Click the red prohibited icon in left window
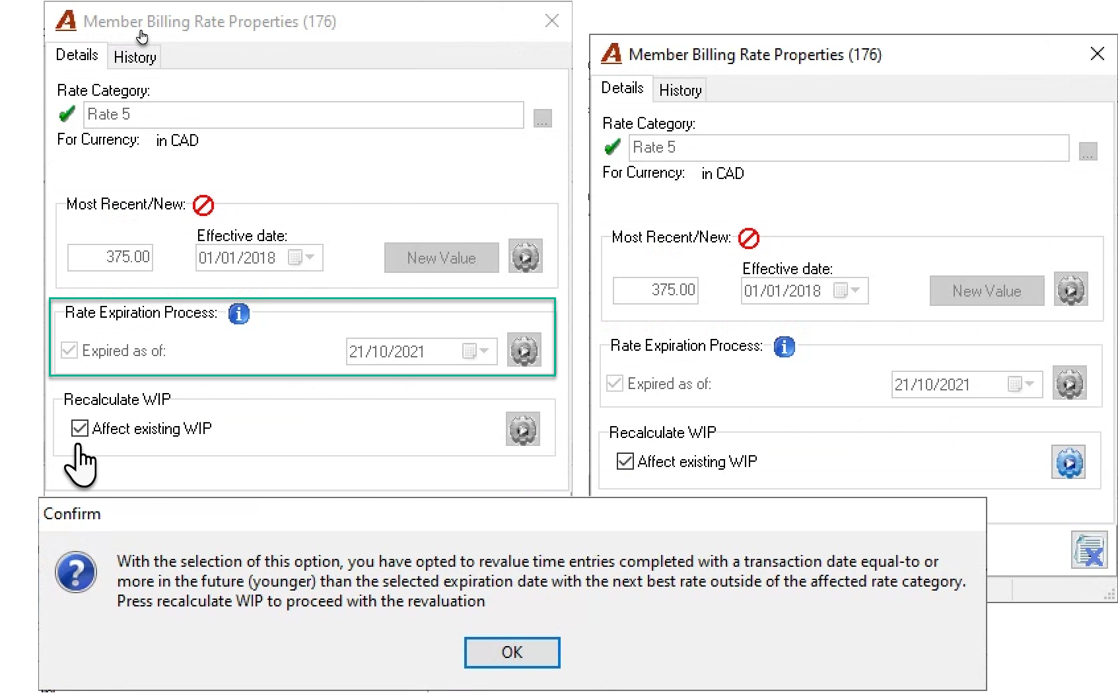The width and height of the screenshot is (1118, 693). pyautogui.click(x=203, y=205)
